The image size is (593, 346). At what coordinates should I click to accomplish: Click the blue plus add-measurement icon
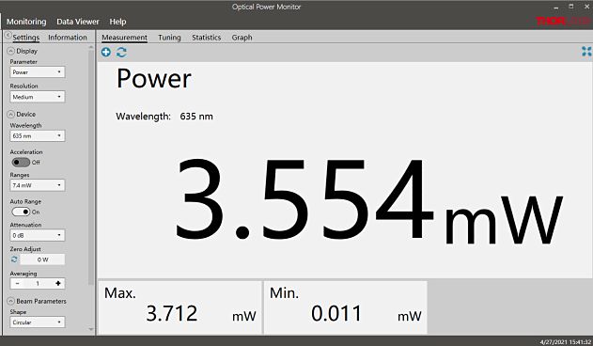point(106,53)
